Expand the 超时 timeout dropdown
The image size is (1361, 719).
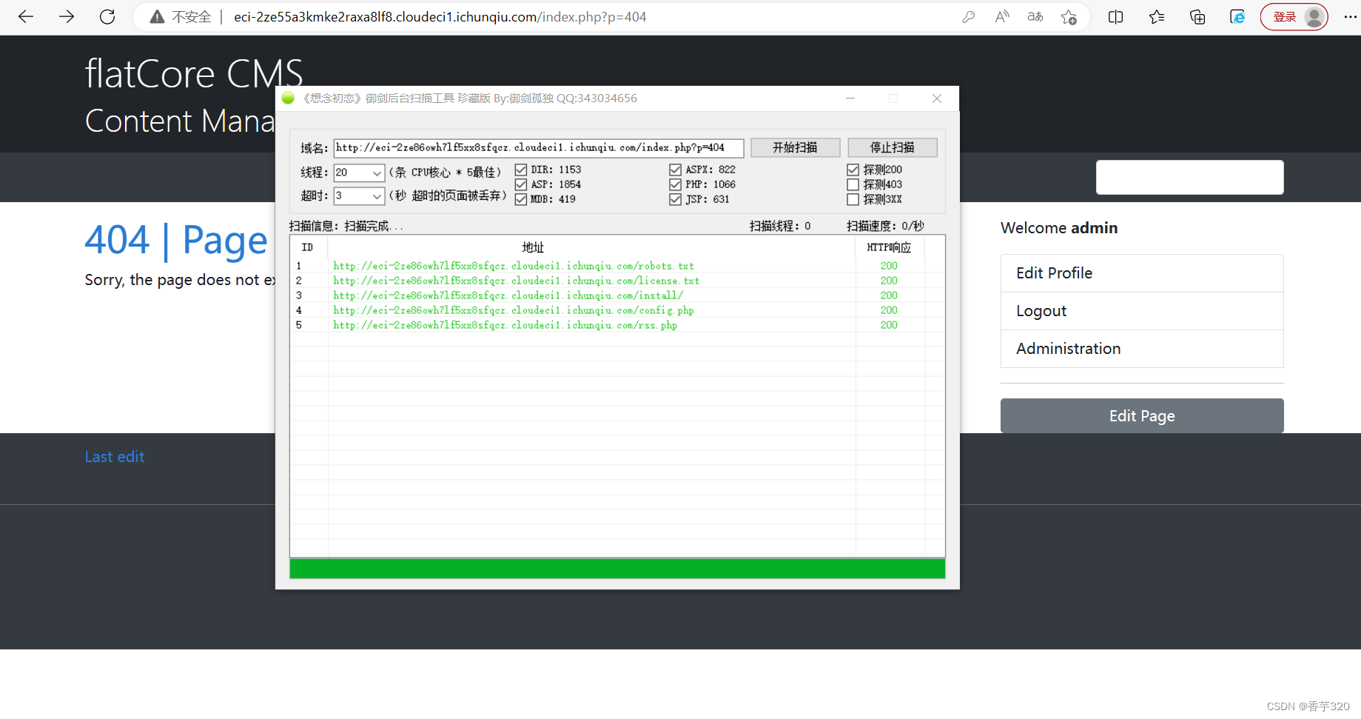coord(377,196)
